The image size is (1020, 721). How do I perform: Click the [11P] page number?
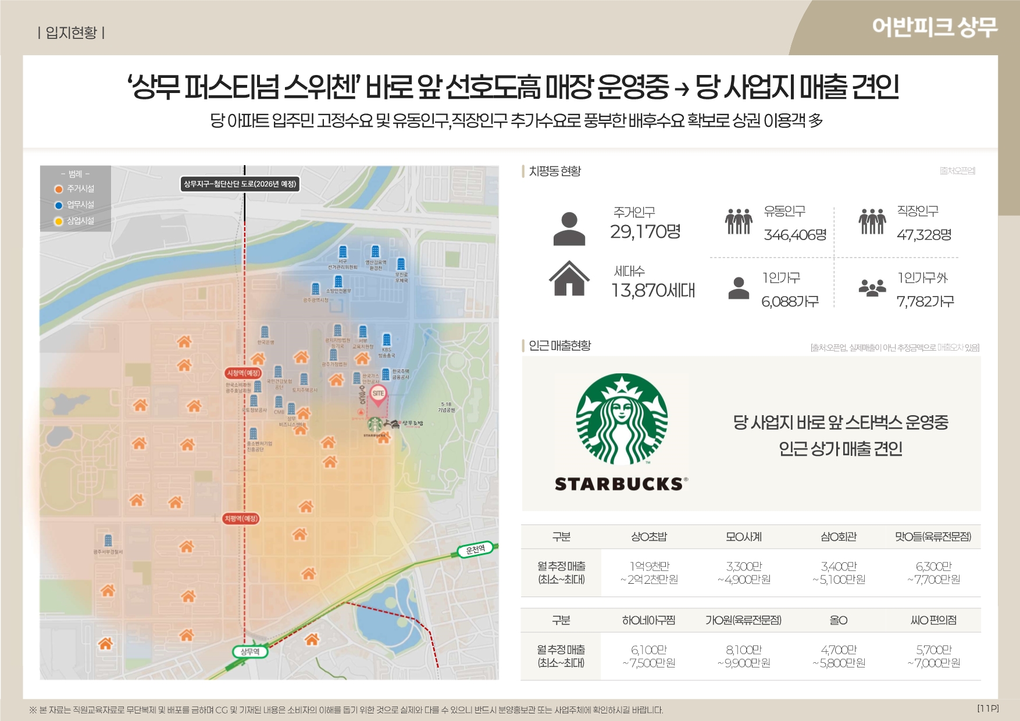pyautogui.click(x=988, y=708)
